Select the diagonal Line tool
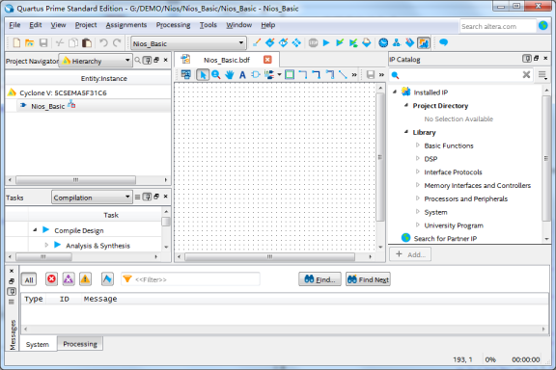 pyautogui.click(x=343, y=75)
